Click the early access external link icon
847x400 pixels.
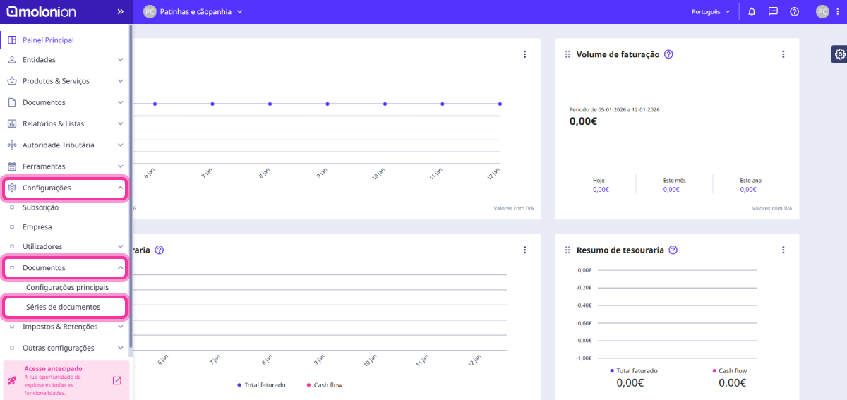pyautogui.click(x=117, y=381)
